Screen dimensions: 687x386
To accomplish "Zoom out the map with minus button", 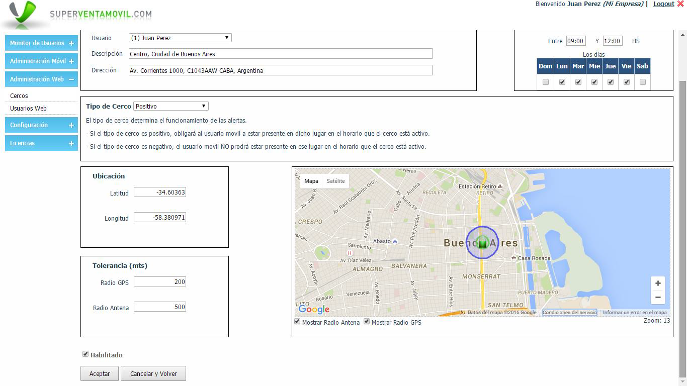I will point(658,298).
